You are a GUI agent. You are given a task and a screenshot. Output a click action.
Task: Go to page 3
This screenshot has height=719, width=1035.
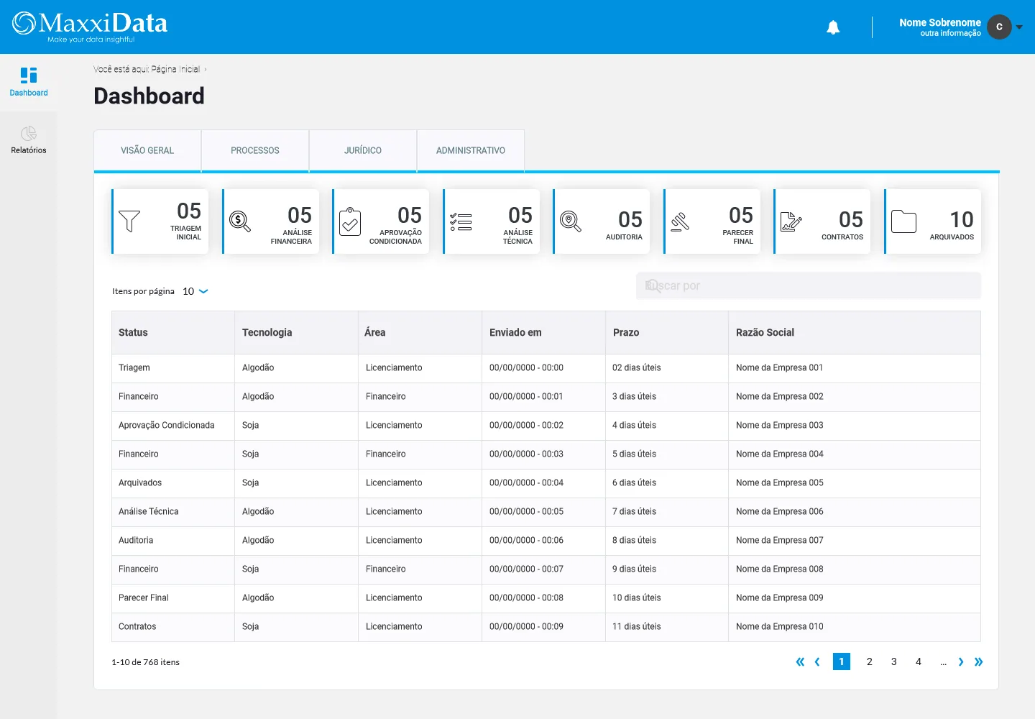point(894,661)
